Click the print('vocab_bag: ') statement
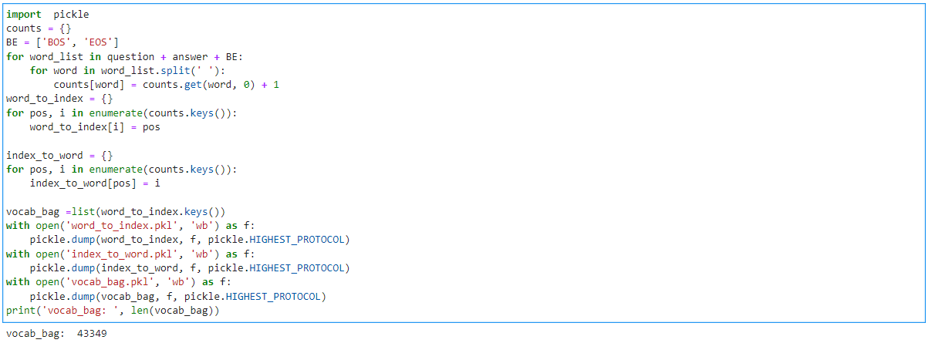Screen dimensions: 932x343 [113, 310]
